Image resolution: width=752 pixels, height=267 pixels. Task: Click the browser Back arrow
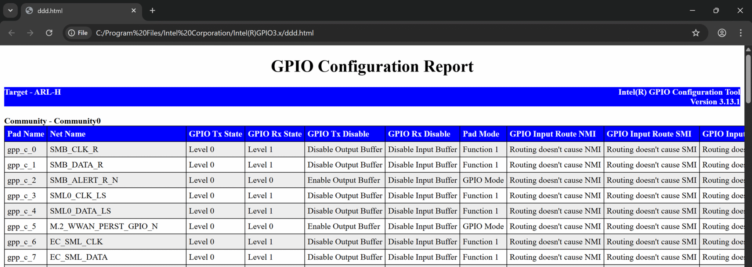tap(12, 33)
